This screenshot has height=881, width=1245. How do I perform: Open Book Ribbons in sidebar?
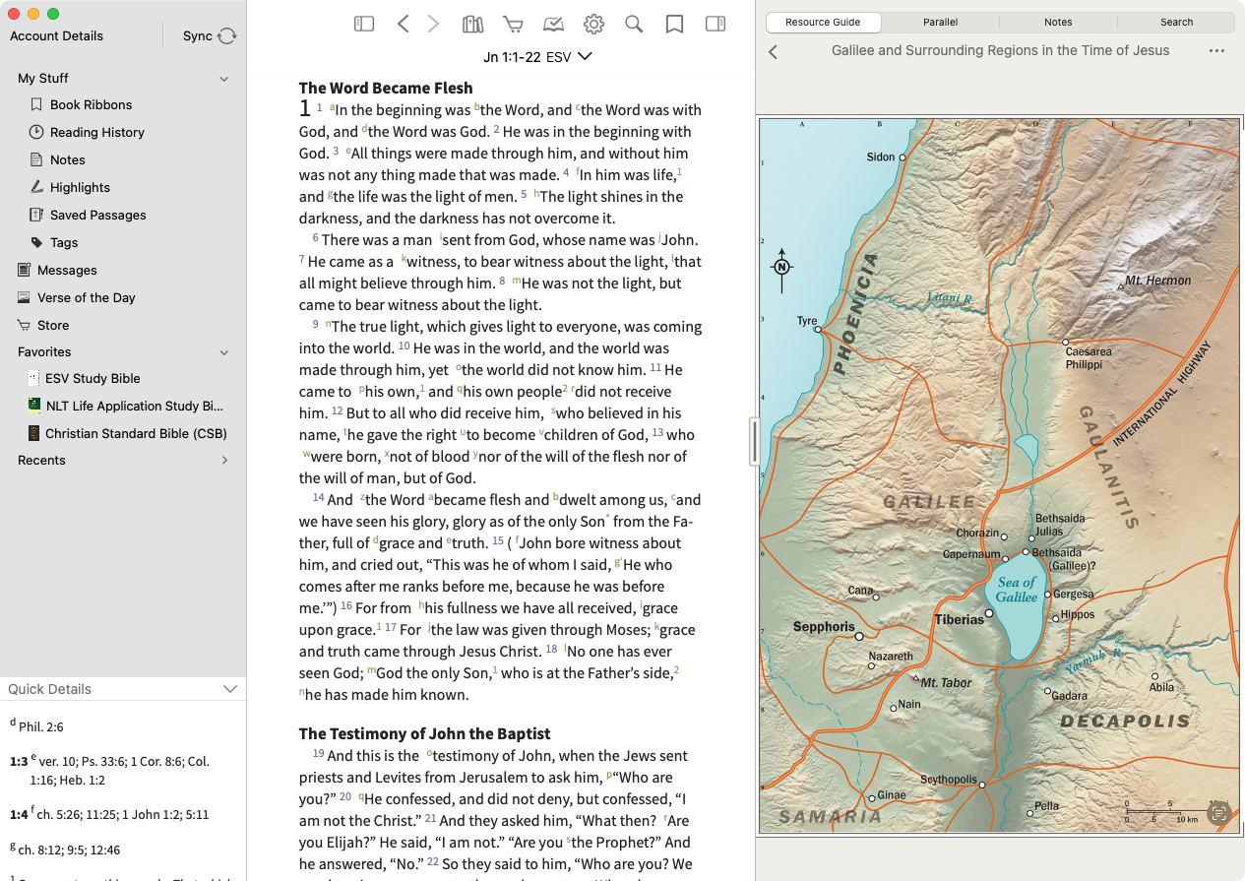(91, 104)
